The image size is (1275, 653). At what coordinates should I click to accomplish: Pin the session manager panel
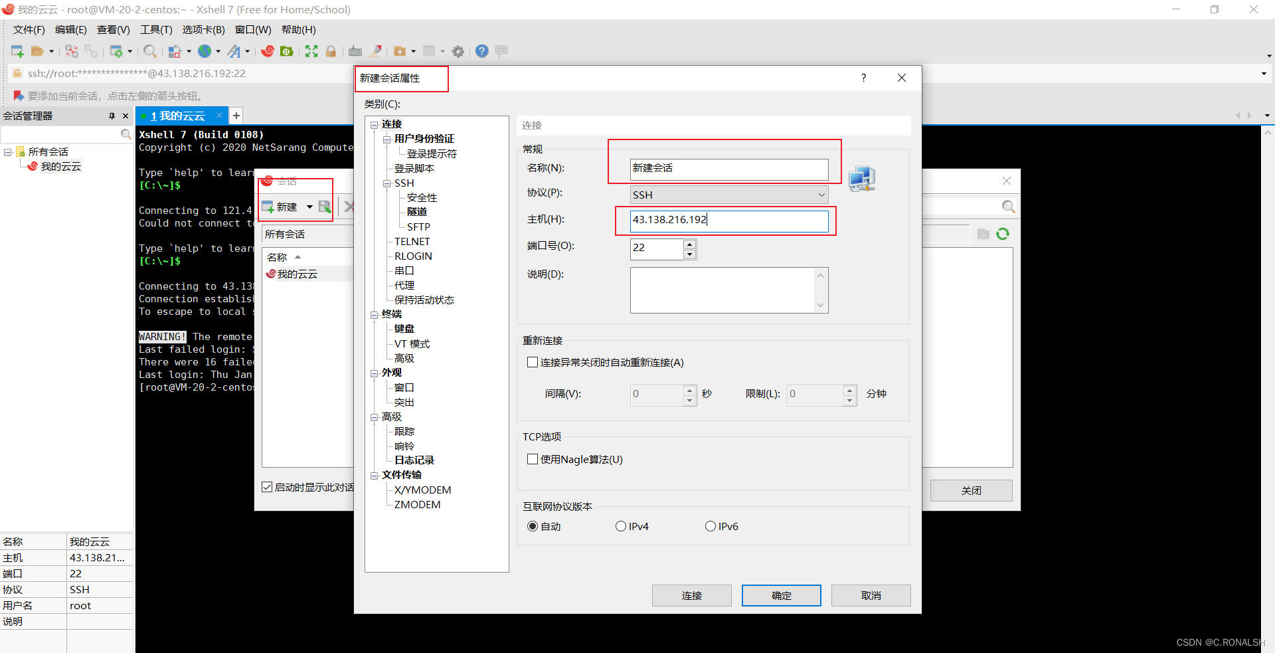pos(112,116)
